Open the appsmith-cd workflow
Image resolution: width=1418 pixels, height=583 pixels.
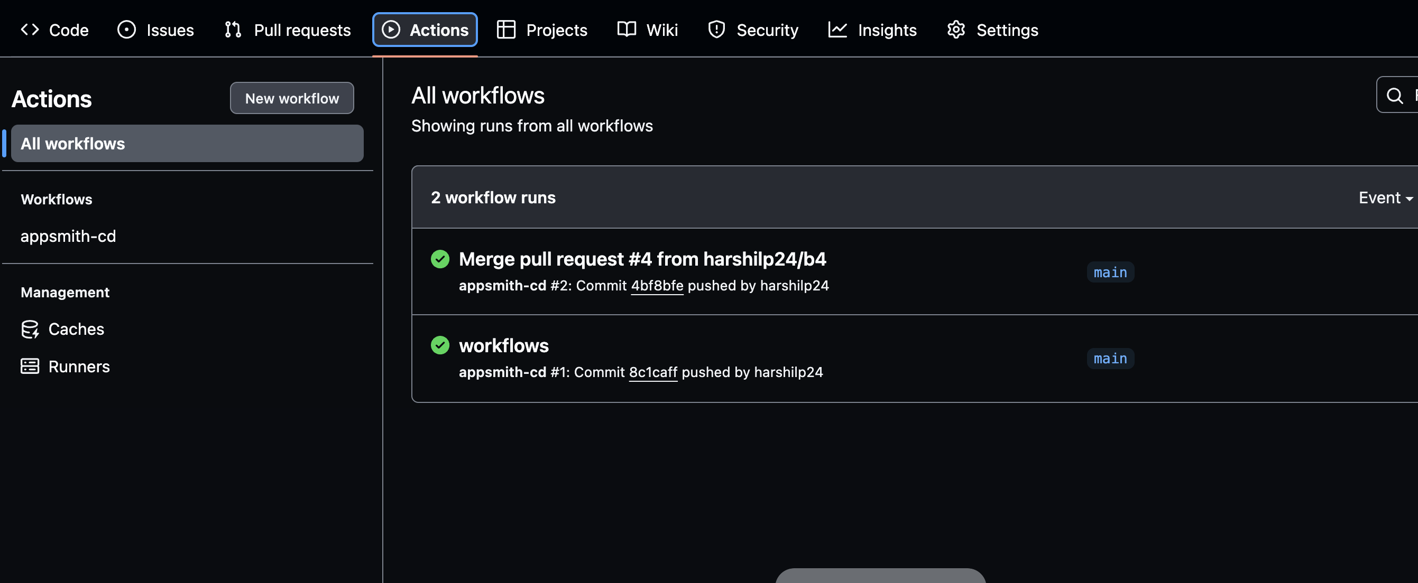tap(68, 237)
